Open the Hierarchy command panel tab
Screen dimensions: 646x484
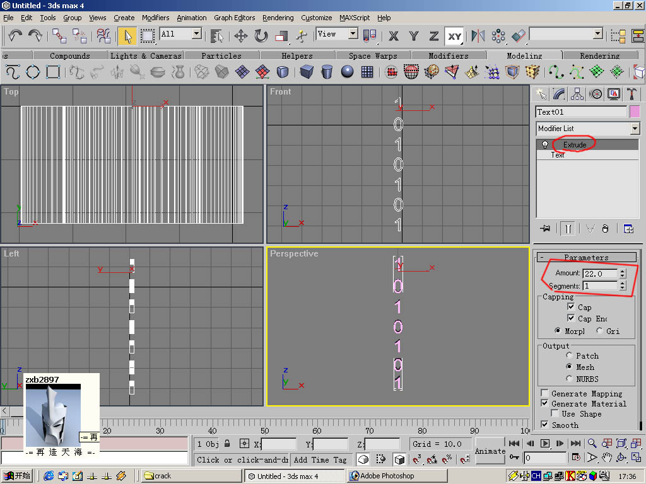tap(577, 95)
